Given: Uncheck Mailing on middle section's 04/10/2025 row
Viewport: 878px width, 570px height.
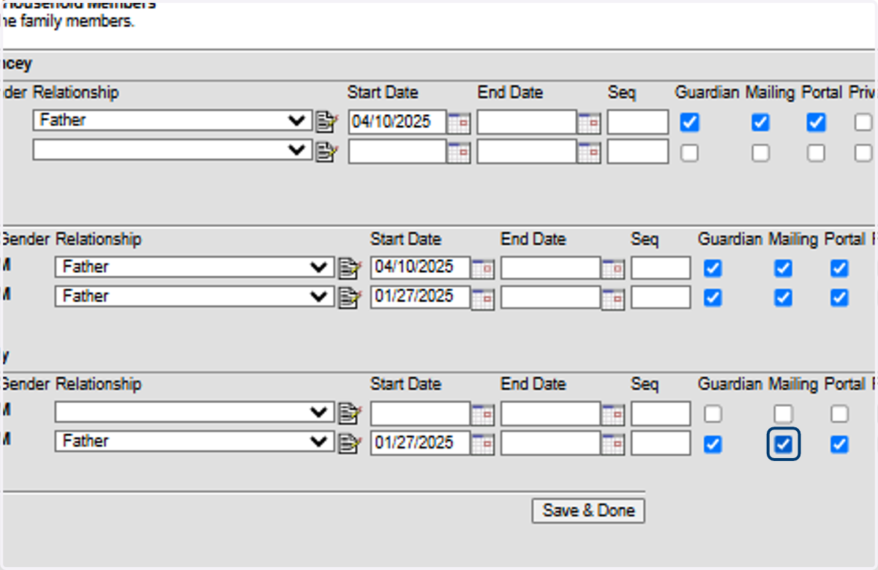Looking at the screenshot, I should [784, 269].
